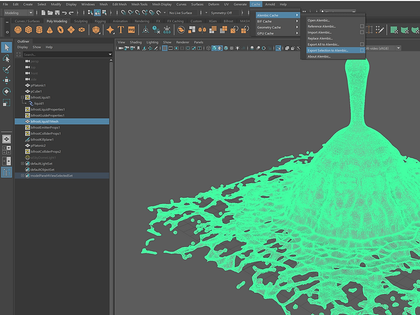Click the polygon Type (T) tool

tap(121, 30)
